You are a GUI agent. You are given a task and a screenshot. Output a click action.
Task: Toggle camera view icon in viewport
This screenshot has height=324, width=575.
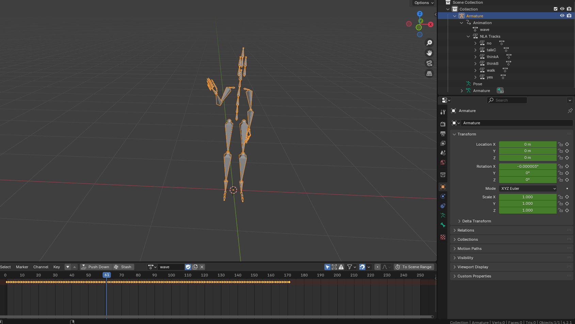pyautogui.click(x=429, y=63)
